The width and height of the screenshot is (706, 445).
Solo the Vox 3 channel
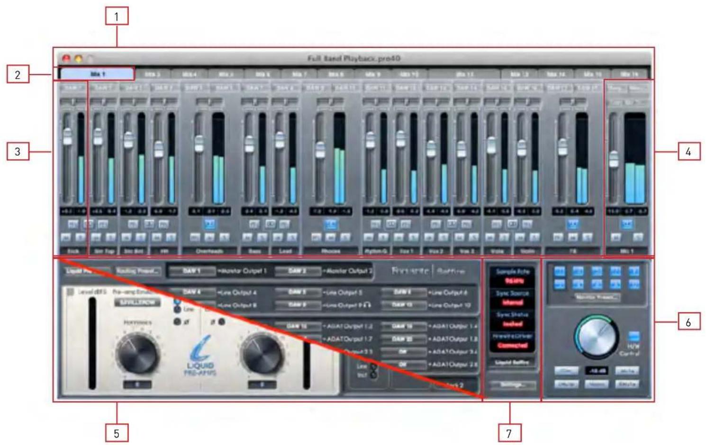[473, 238]
